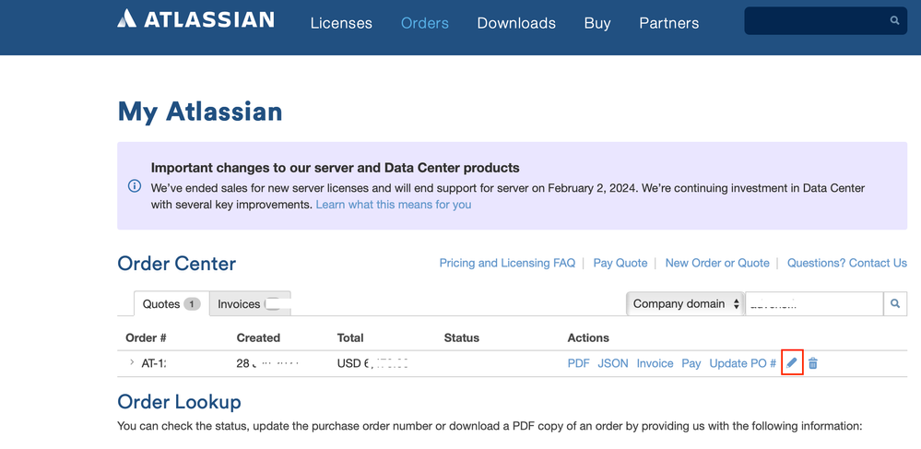921x449 pixels.
Task: Click the Total column header
Action: pyautogui.click(x=350, y=338)
